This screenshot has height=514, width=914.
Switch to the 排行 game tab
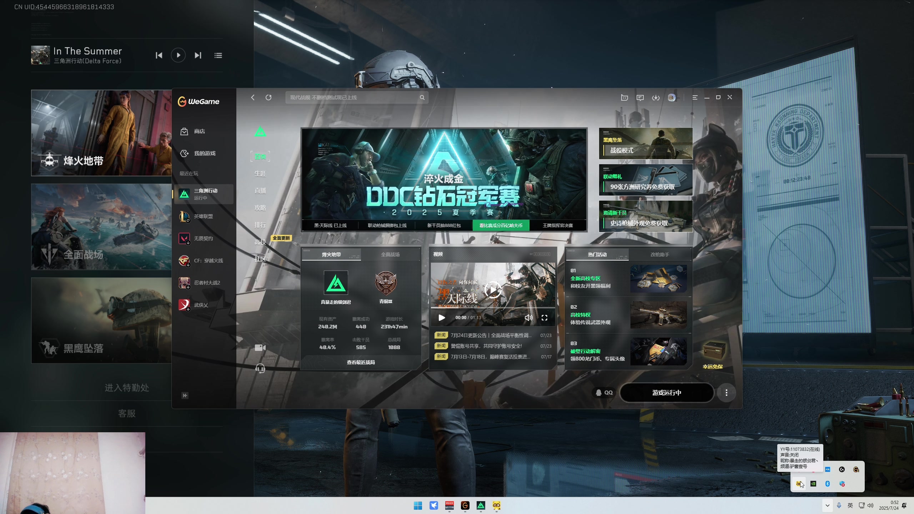tap(260, 225)
